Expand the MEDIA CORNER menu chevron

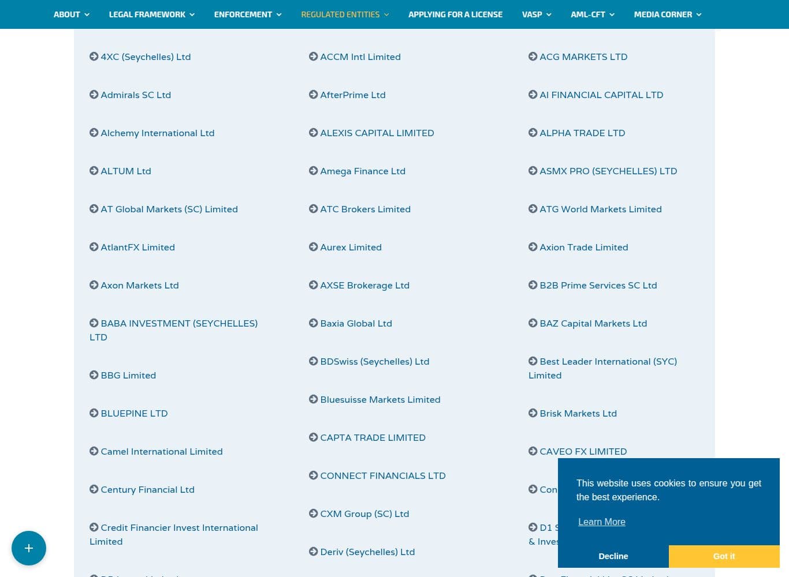(699, 14)
